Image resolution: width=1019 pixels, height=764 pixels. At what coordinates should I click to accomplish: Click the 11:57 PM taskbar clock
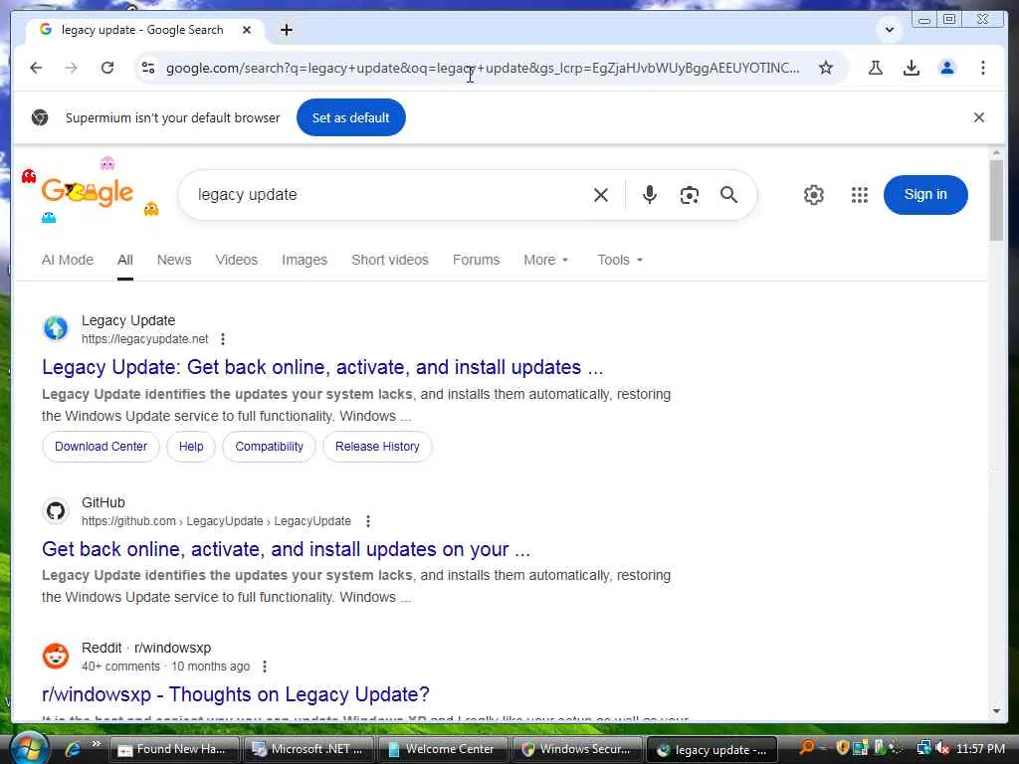(980, 748)
